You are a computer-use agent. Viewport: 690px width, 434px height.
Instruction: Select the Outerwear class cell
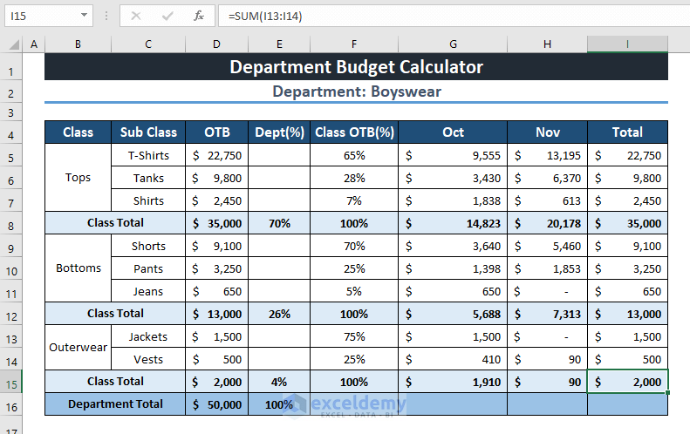coord(78,348)
